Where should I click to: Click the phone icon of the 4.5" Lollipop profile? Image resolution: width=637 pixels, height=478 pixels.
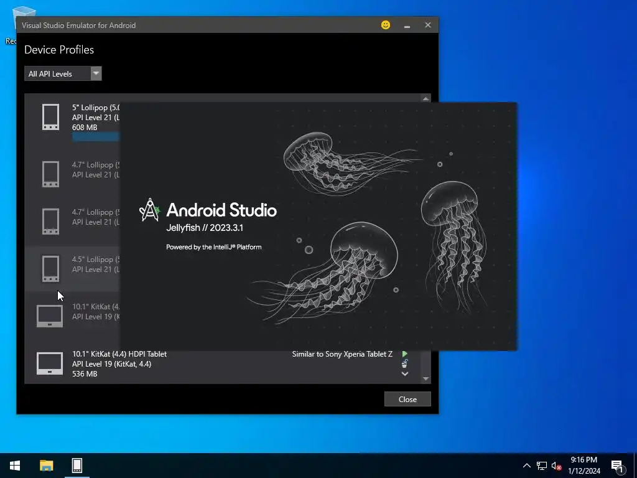(x=51, y=269)
